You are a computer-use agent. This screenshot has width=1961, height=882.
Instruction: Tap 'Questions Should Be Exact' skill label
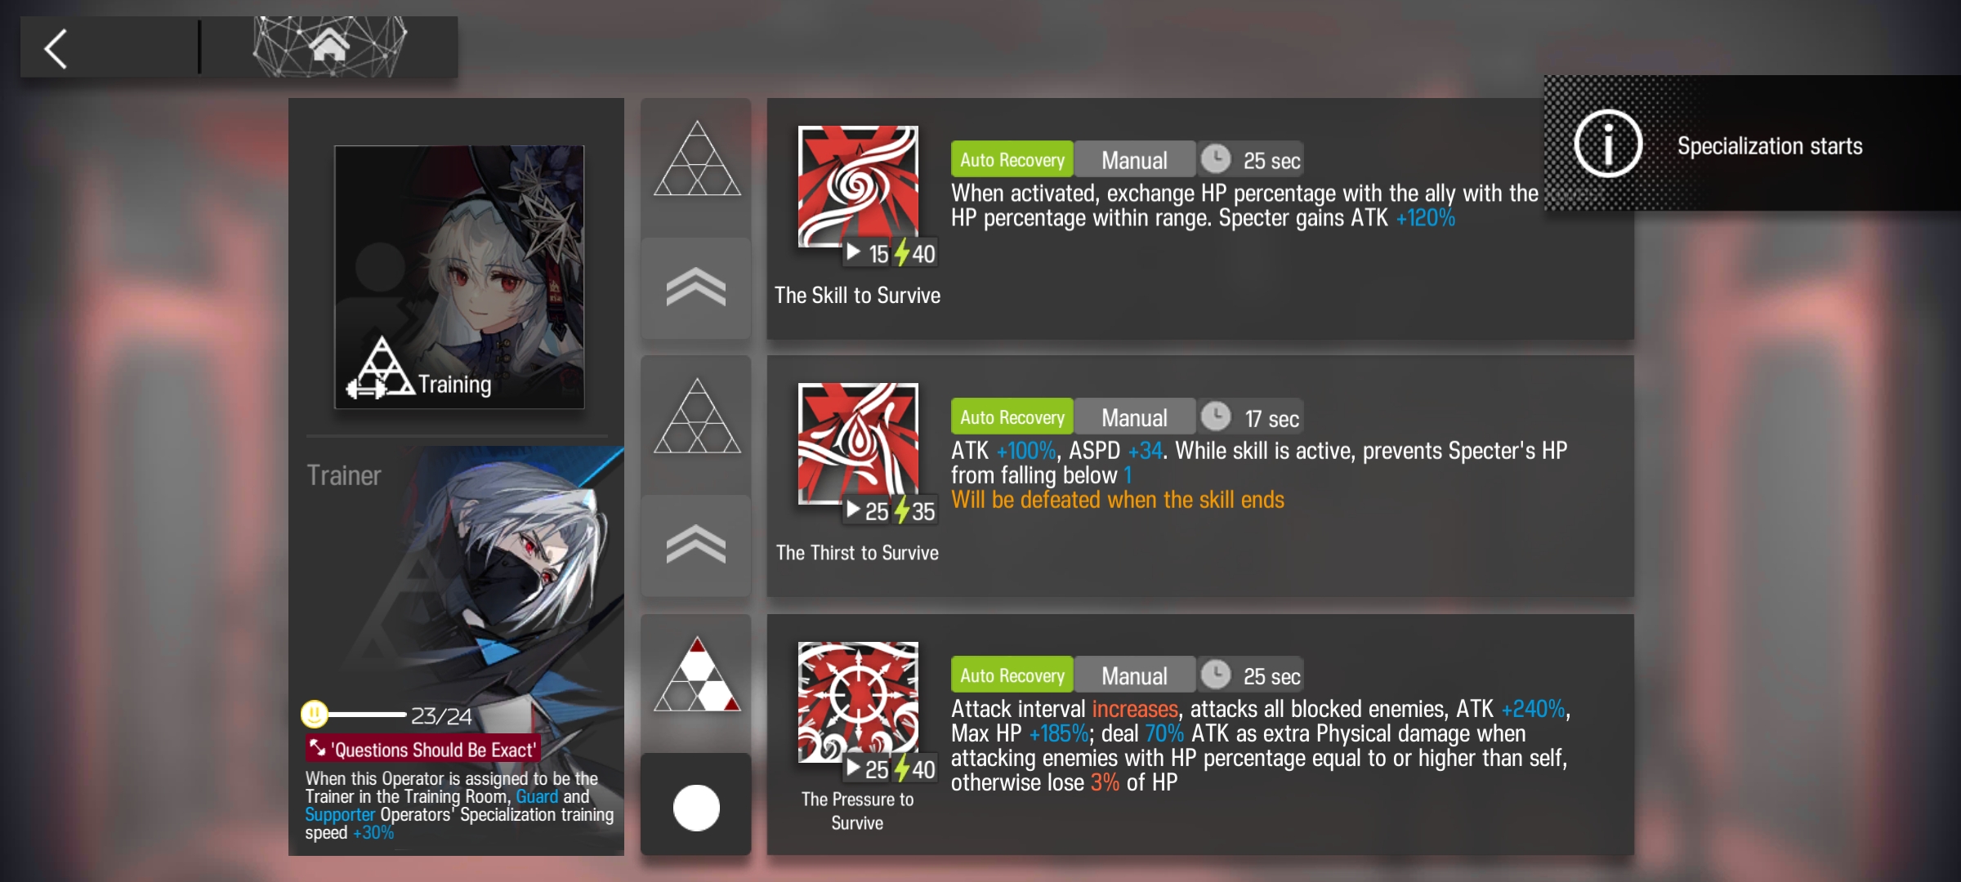(x=423, y=749)
